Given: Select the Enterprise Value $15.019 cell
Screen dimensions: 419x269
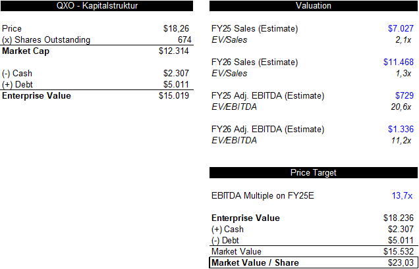Looking at the screenshot, I should tap(174, 96).
